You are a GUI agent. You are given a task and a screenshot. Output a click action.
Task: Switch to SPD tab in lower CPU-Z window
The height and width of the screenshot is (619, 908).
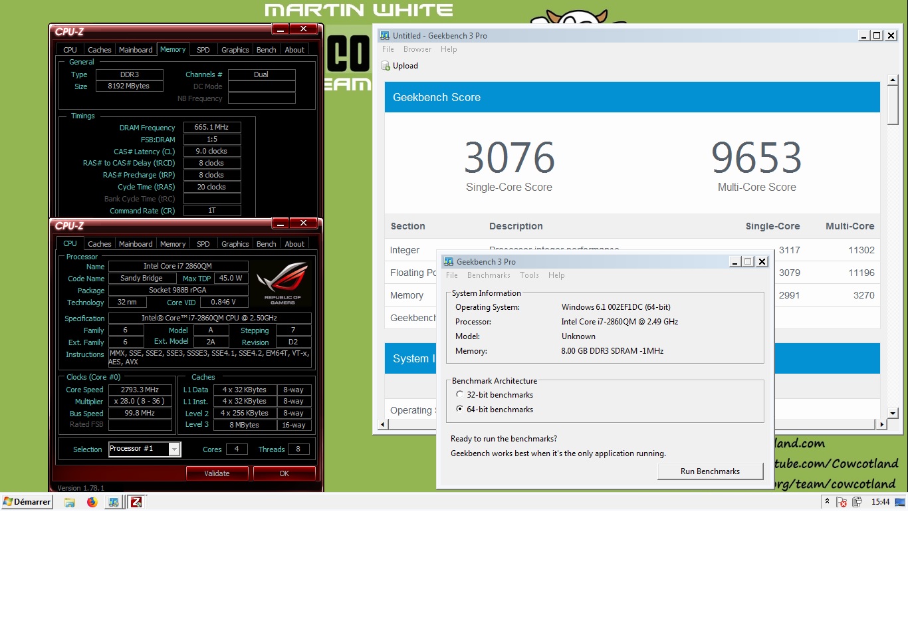[203, 244]
